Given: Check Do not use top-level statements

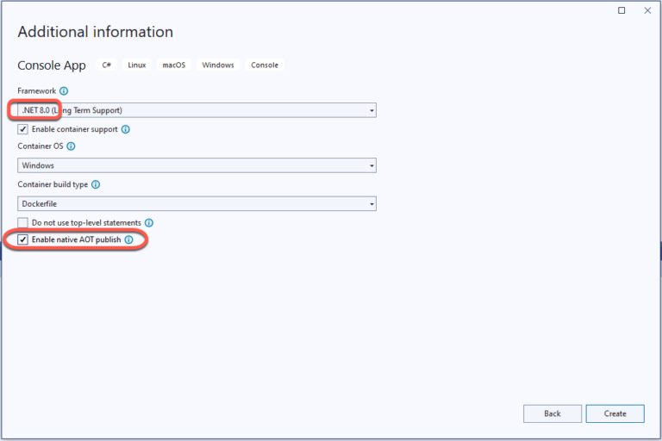Looking at the screenshot, I should click(x=23, y=222).
